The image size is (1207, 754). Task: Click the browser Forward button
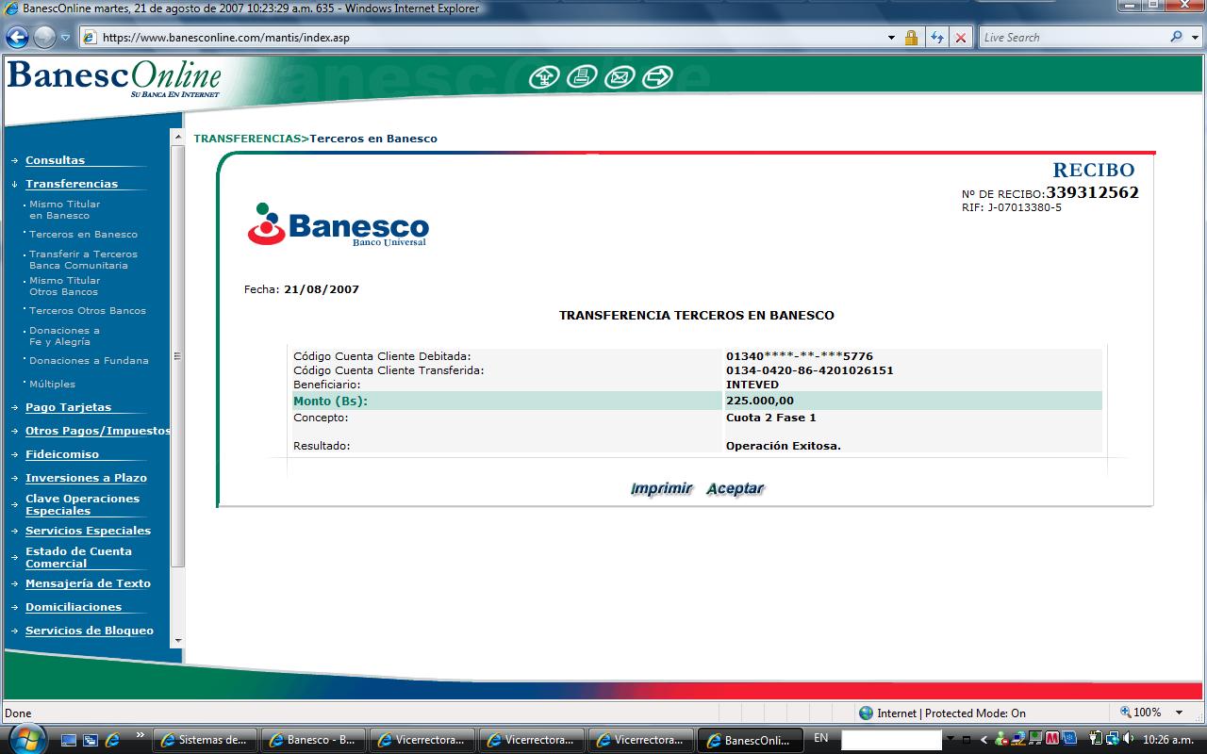coord(44,38)
